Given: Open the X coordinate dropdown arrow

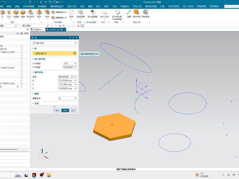Looking at the screenshot, I should (x=75, y=81).
